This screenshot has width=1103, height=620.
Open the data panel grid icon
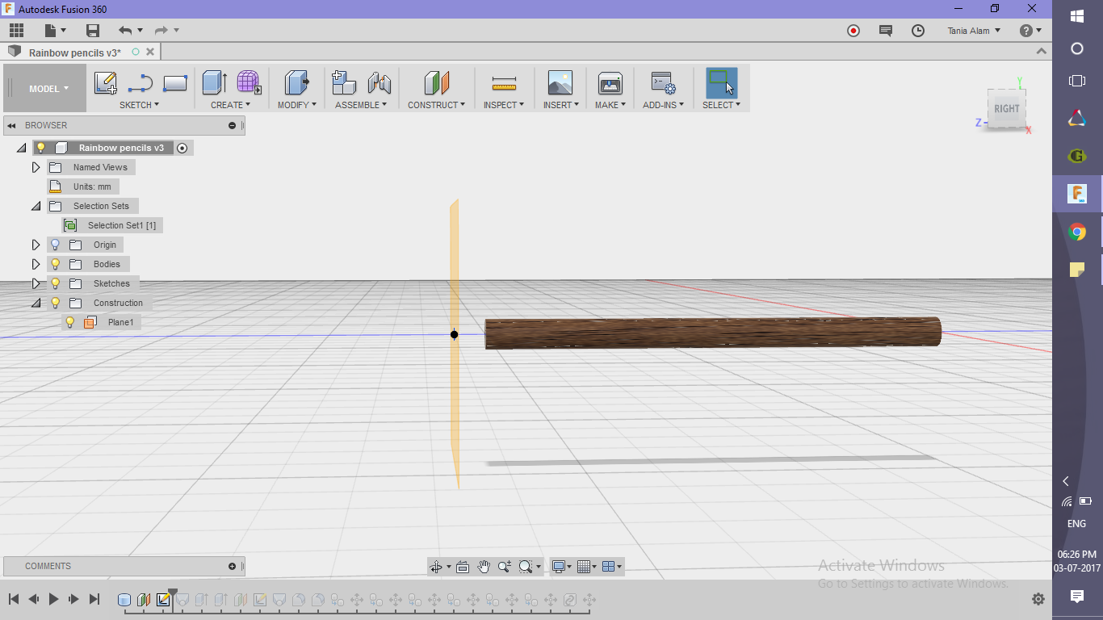pyautogui.click(x=17, y=31)
